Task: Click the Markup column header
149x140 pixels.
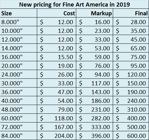Action: pyautogui.click(x=95, y=13)
